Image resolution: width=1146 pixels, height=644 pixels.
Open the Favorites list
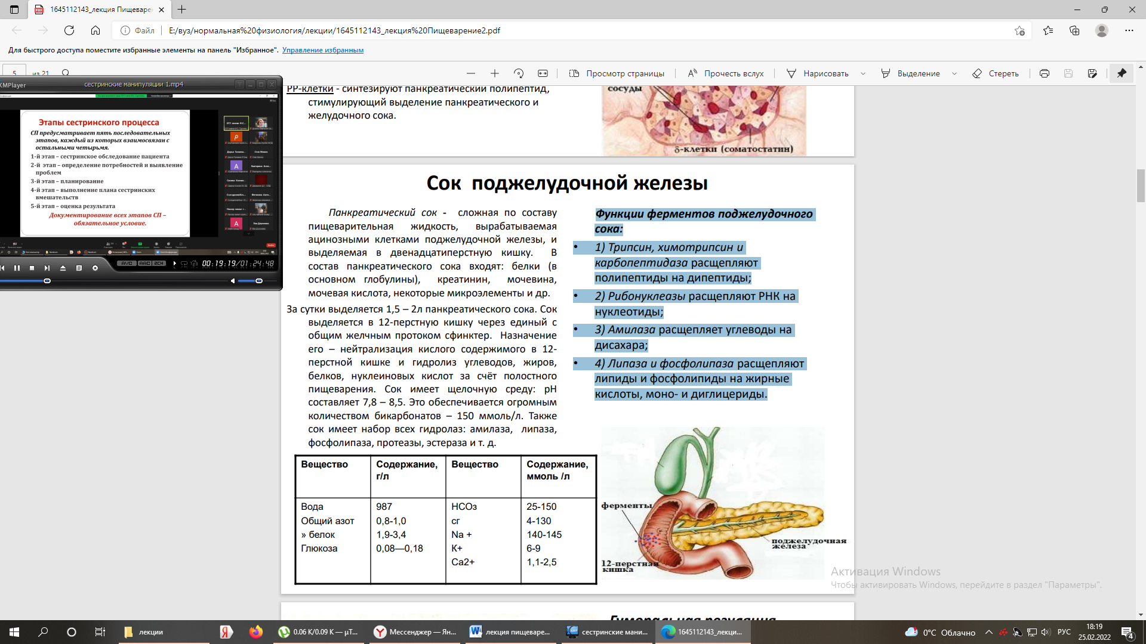pos(1048,30)
